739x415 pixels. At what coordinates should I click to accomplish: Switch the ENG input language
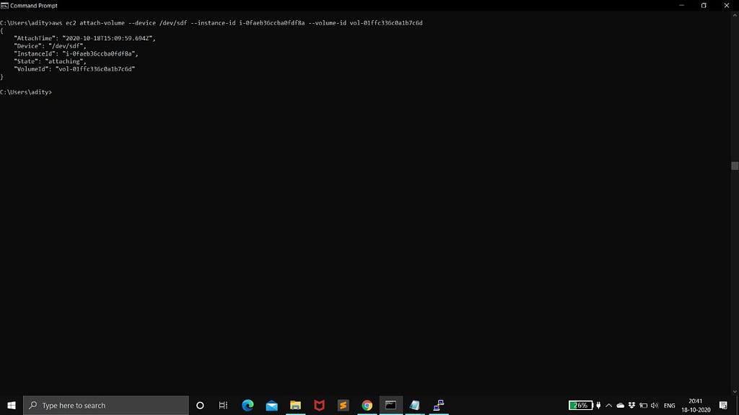[669, 406]
